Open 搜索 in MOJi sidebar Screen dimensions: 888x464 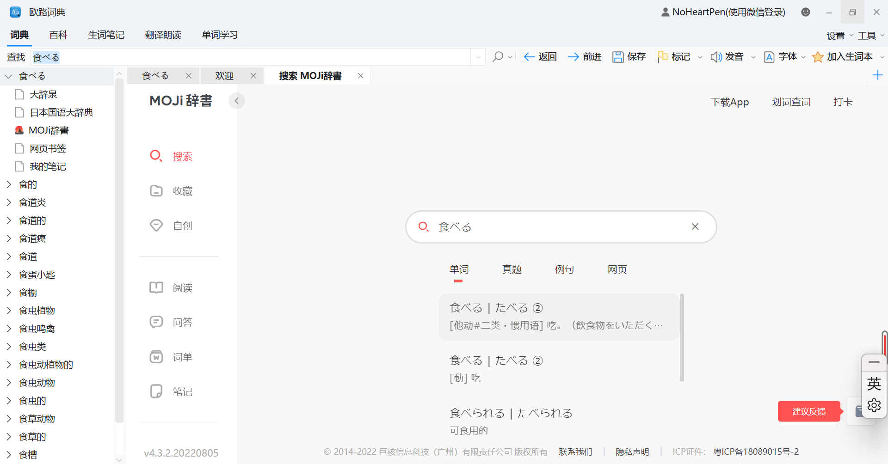(x=171, y=156)
